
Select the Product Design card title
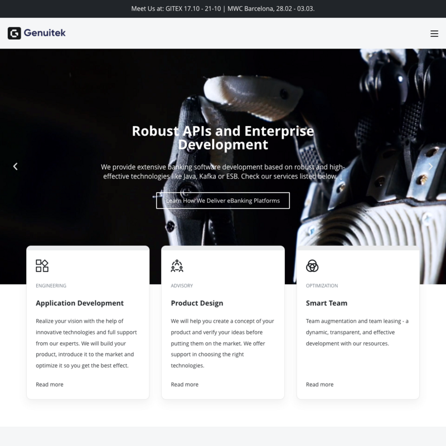(x=197, y=303)
